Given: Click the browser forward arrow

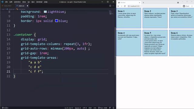Looking at the screenshot, I should pos(122,6).
